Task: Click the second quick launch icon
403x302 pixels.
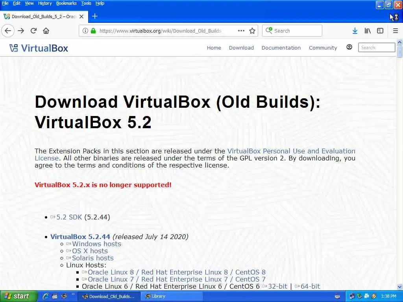Action: (55, 296)
